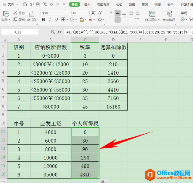
Task: Switch to the 插入 tab
Action: 87,4
